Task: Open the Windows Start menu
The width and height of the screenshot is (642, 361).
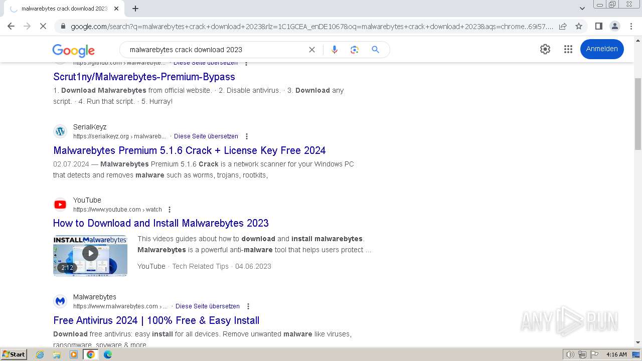Action: click(14, 354)
